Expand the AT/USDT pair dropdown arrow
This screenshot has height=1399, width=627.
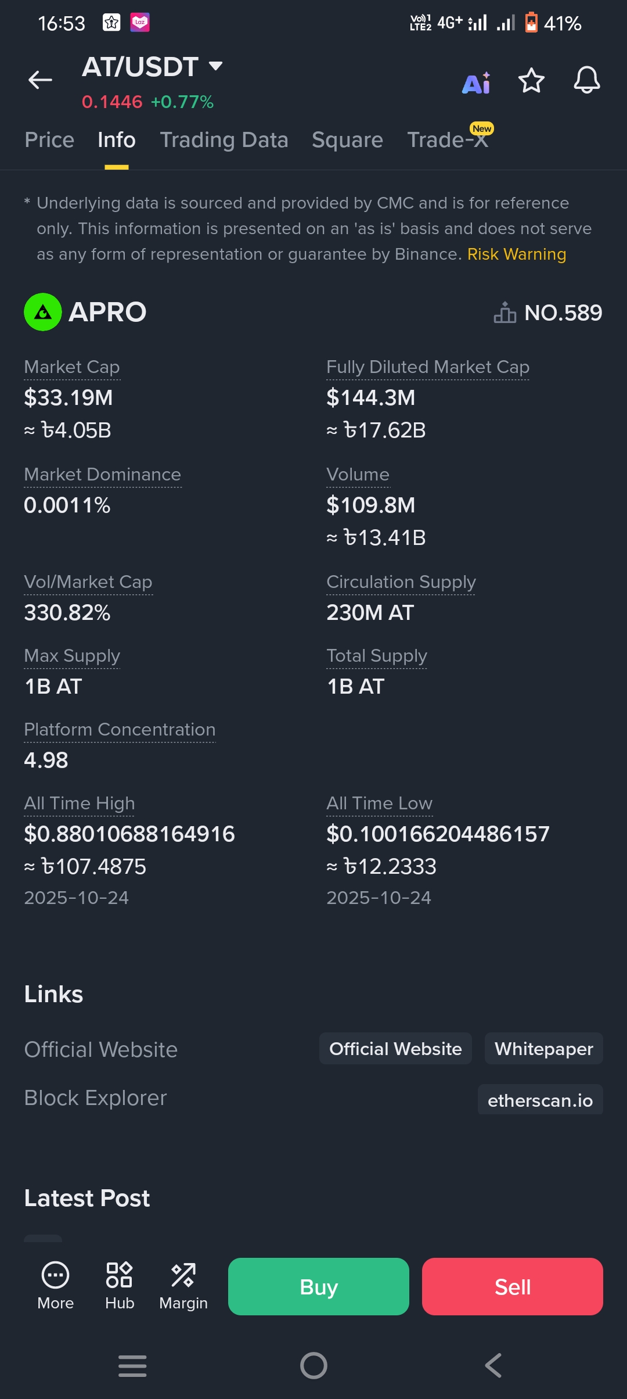(215, 66)
